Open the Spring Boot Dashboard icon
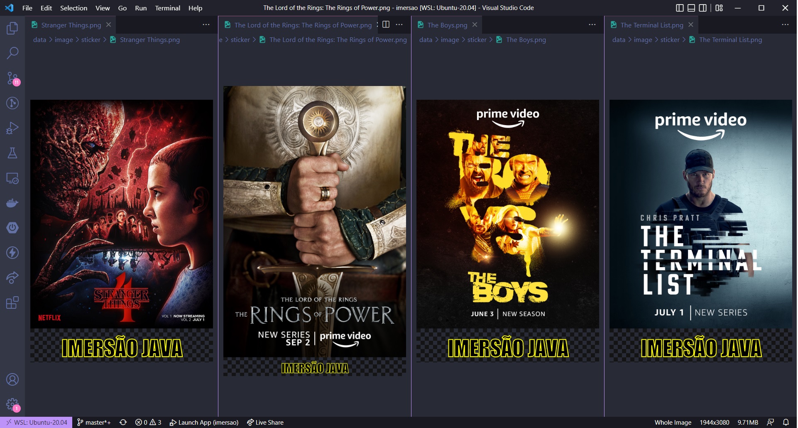Image resolution: width=798 pixels, height=428 pixels. 12,228
